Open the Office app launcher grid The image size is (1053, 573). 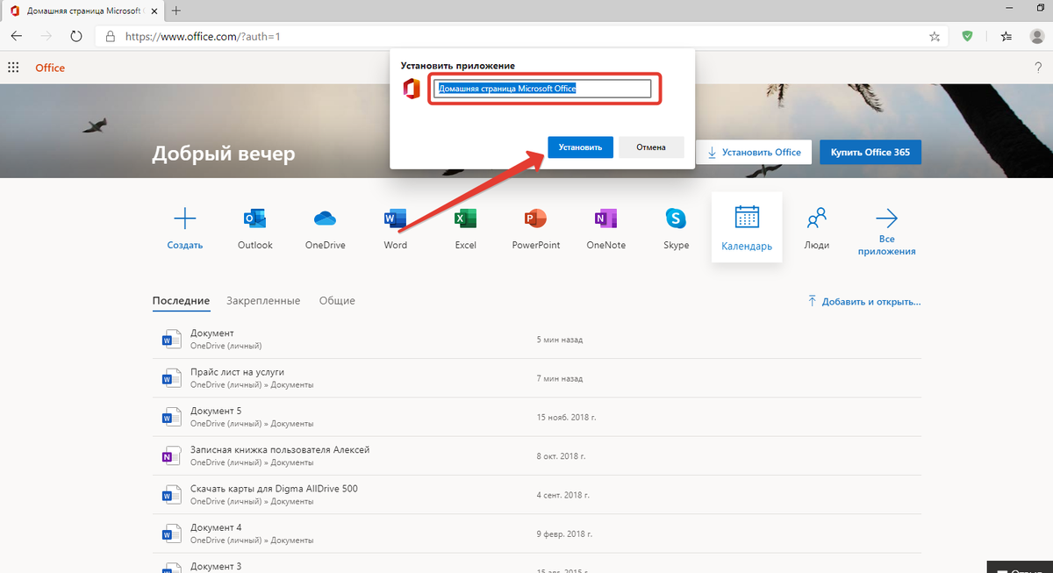pyautogui.click(x=13, y=68)
